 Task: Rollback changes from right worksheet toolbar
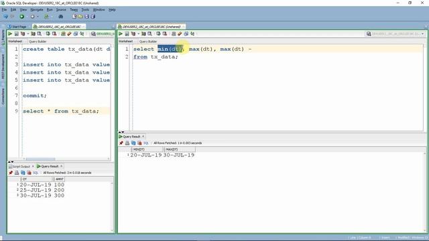165,33
